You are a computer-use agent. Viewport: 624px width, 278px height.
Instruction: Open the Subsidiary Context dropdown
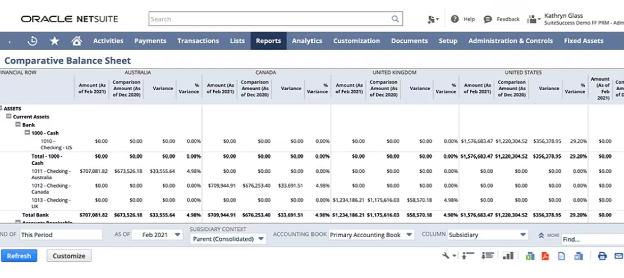click(x=228, y=239)
